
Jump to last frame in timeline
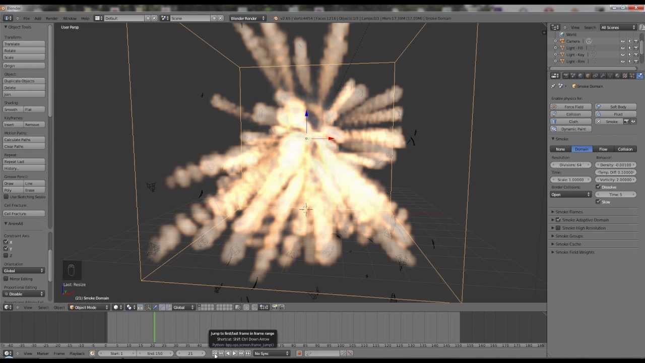coord(247,353)
